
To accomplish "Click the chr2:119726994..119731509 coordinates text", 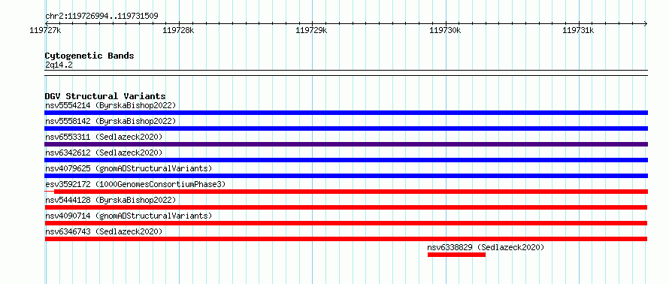I will (x=101, y=17).
